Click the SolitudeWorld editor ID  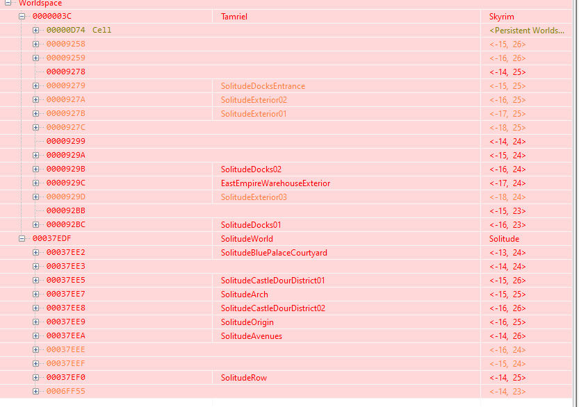pyautogui.click(x=247, y=239)
